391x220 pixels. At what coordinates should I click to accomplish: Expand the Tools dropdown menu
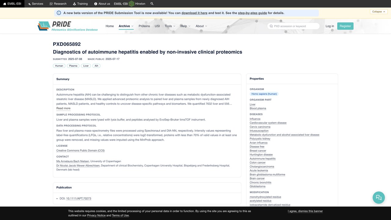click(170, 26)
